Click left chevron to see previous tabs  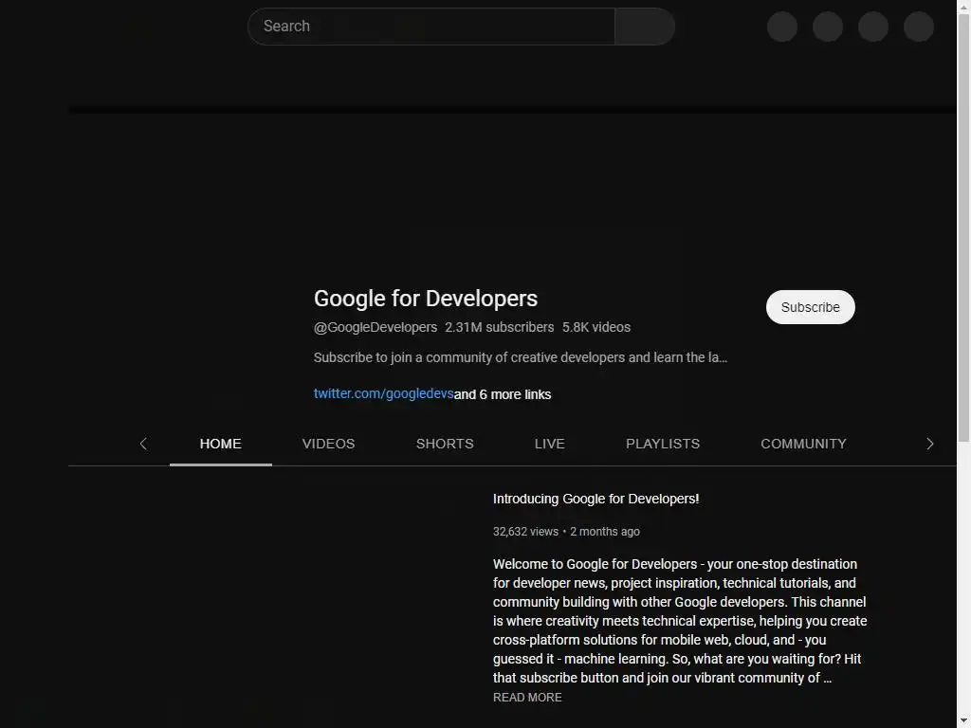[143, 444]
